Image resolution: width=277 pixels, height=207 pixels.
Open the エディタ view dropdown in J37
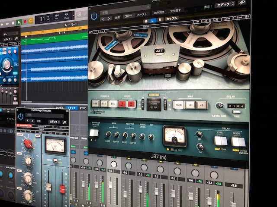click(225, 5)
